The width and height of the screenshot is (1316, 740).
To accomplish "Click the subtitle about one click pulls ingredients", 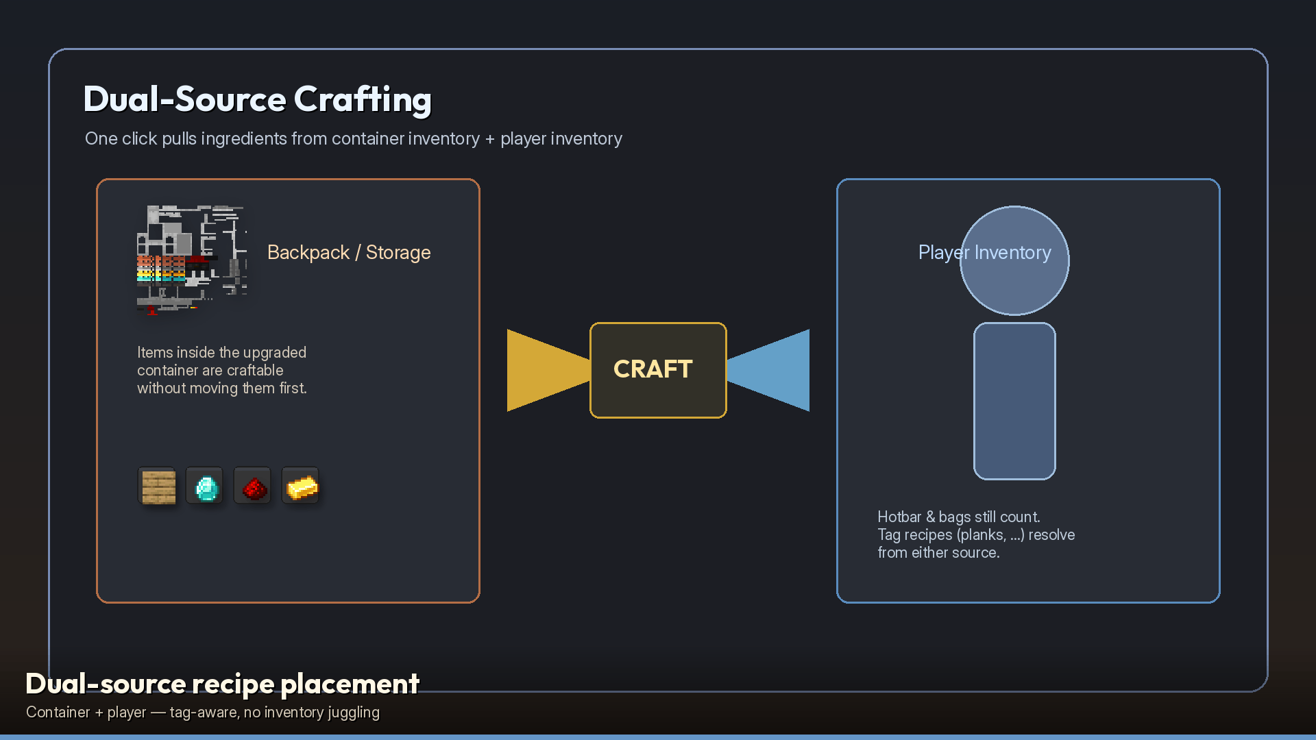I will pos(354,138).
